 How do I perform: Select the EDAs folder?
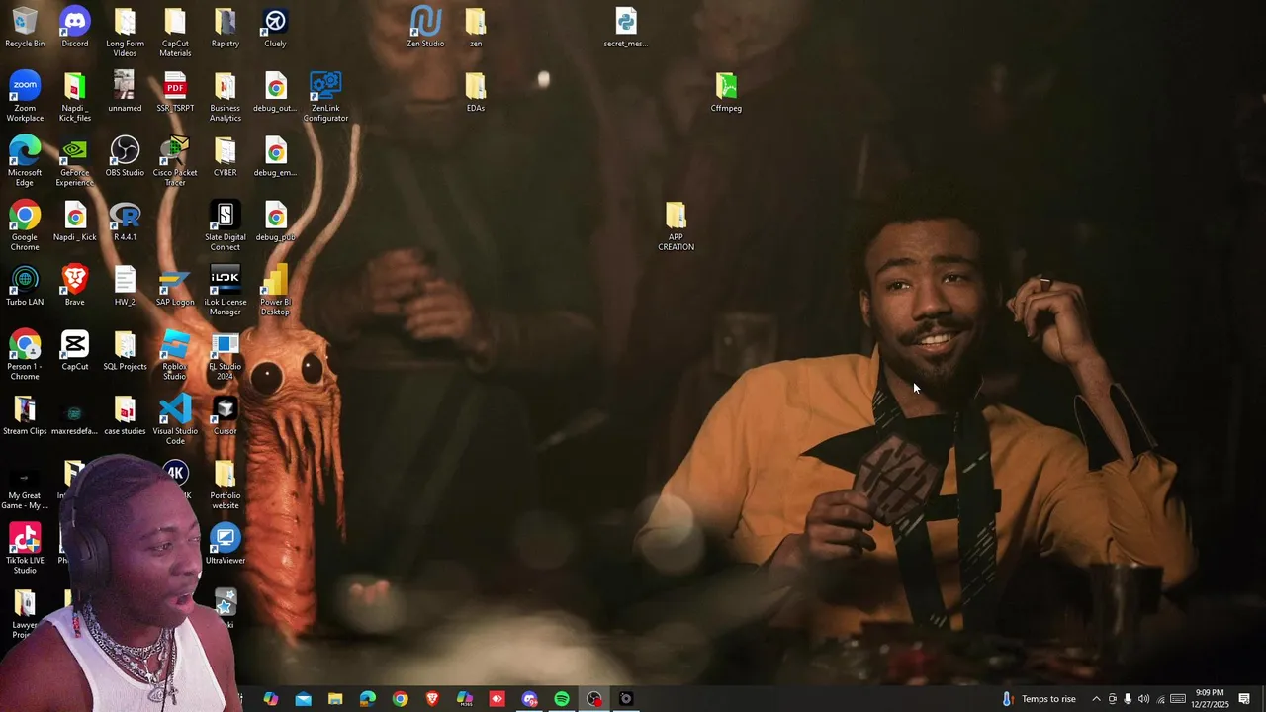pyautogui.click(x=476, y=92)
